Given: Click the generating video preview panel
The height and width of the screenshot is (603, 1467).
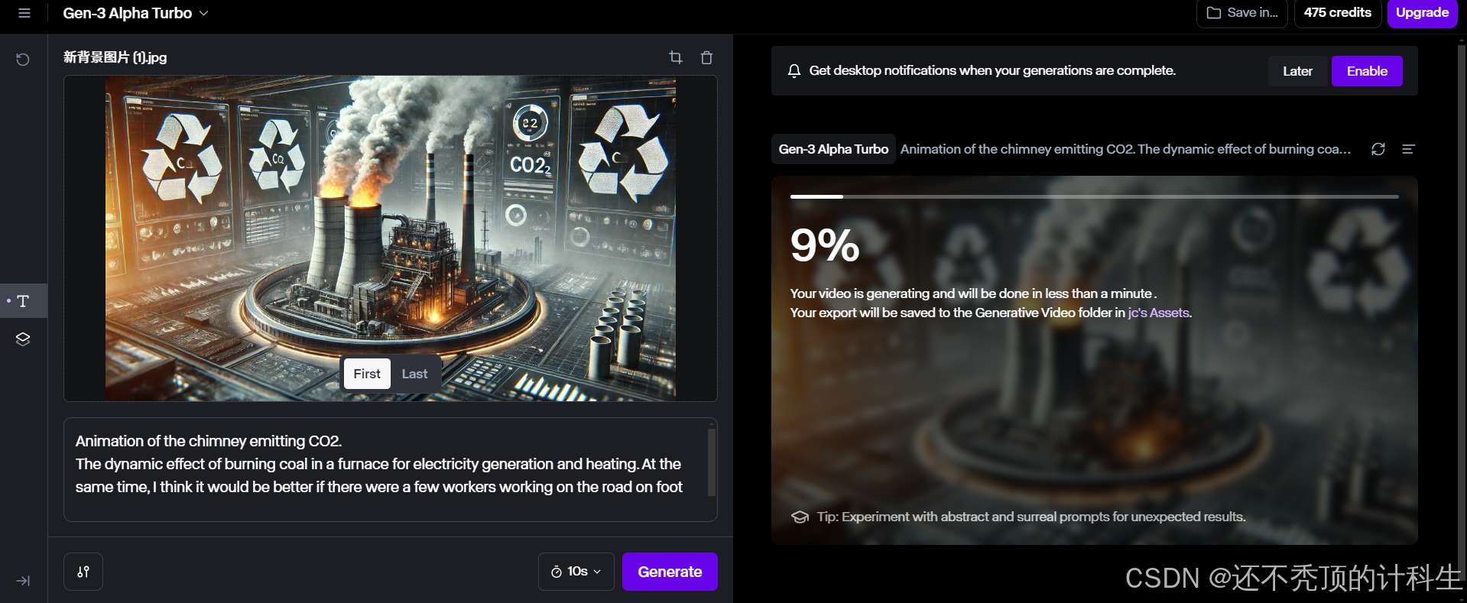Looking at the screenshot, I should pyautogui.click(x=1095, y=361).
